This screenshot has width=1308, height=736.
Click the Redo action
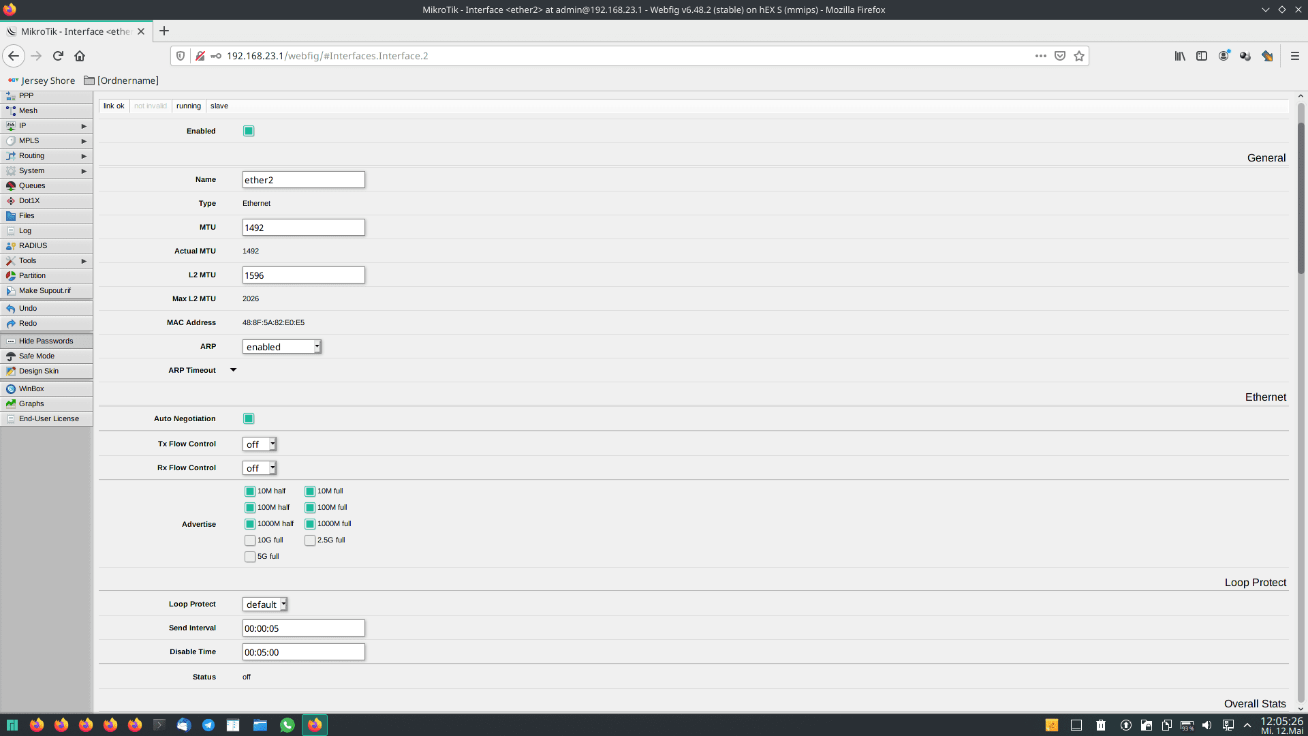coord(46,324)
